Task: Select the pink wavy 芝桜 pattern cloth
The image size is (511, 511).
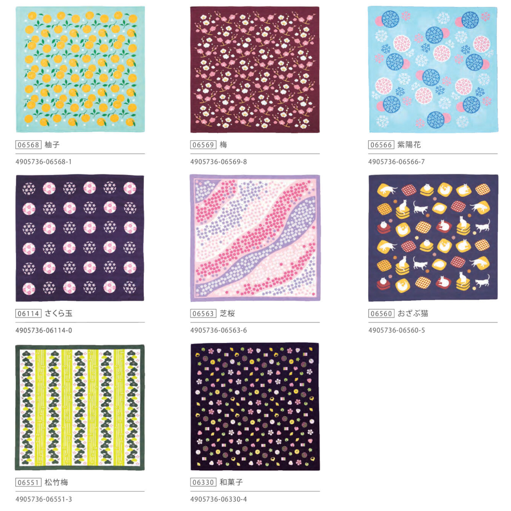Action: point(255,238)
